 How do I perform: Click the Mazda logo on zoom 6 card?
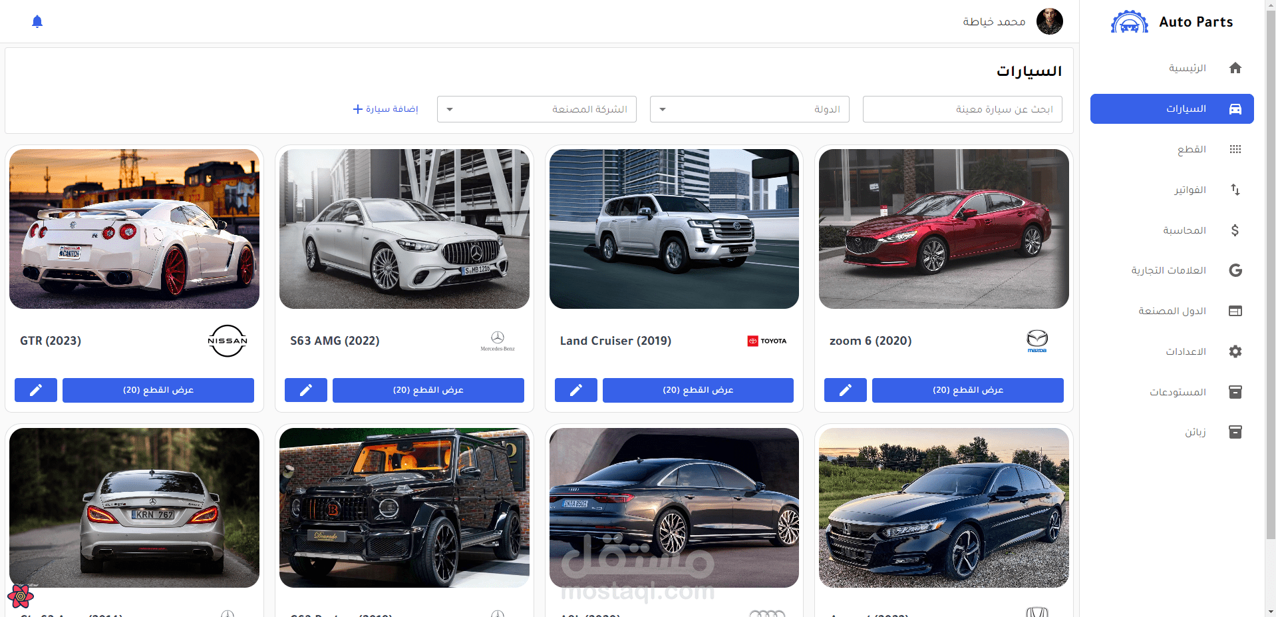click(1037, 341)
